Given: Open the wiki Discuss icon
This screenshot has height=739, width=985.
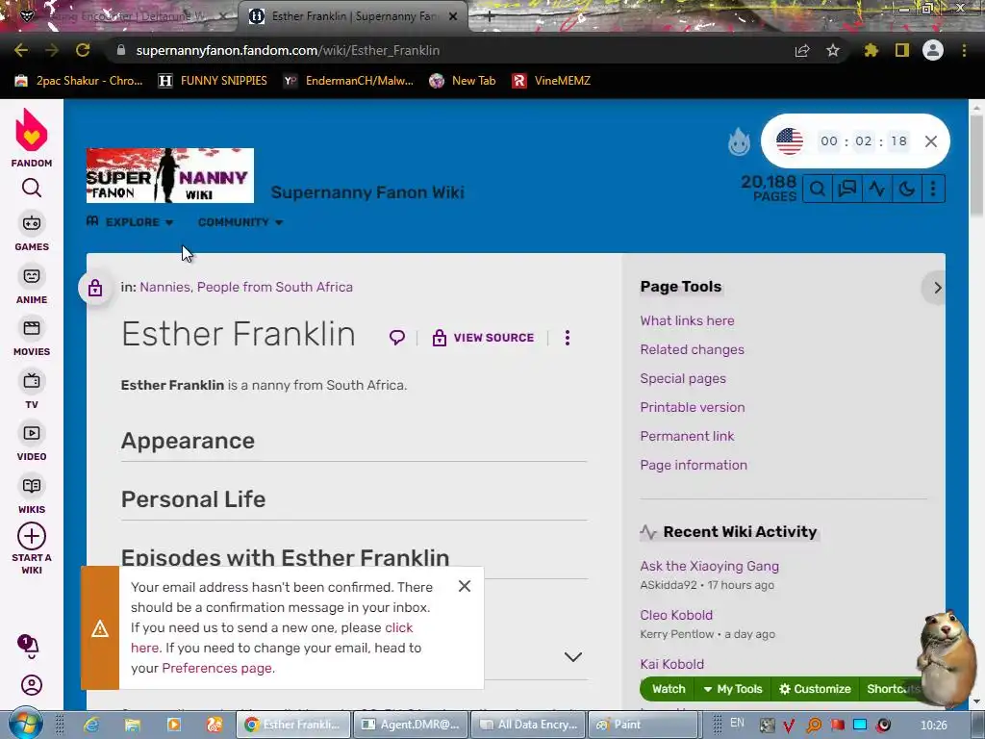Looking at the screenshot, I should pyautogui.click(x=847, y=189).
